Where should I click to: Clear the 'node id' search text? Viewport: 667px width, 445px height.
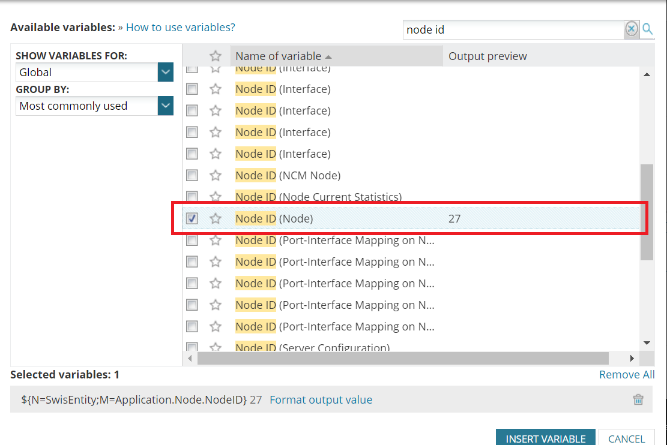tap(631, 29)
